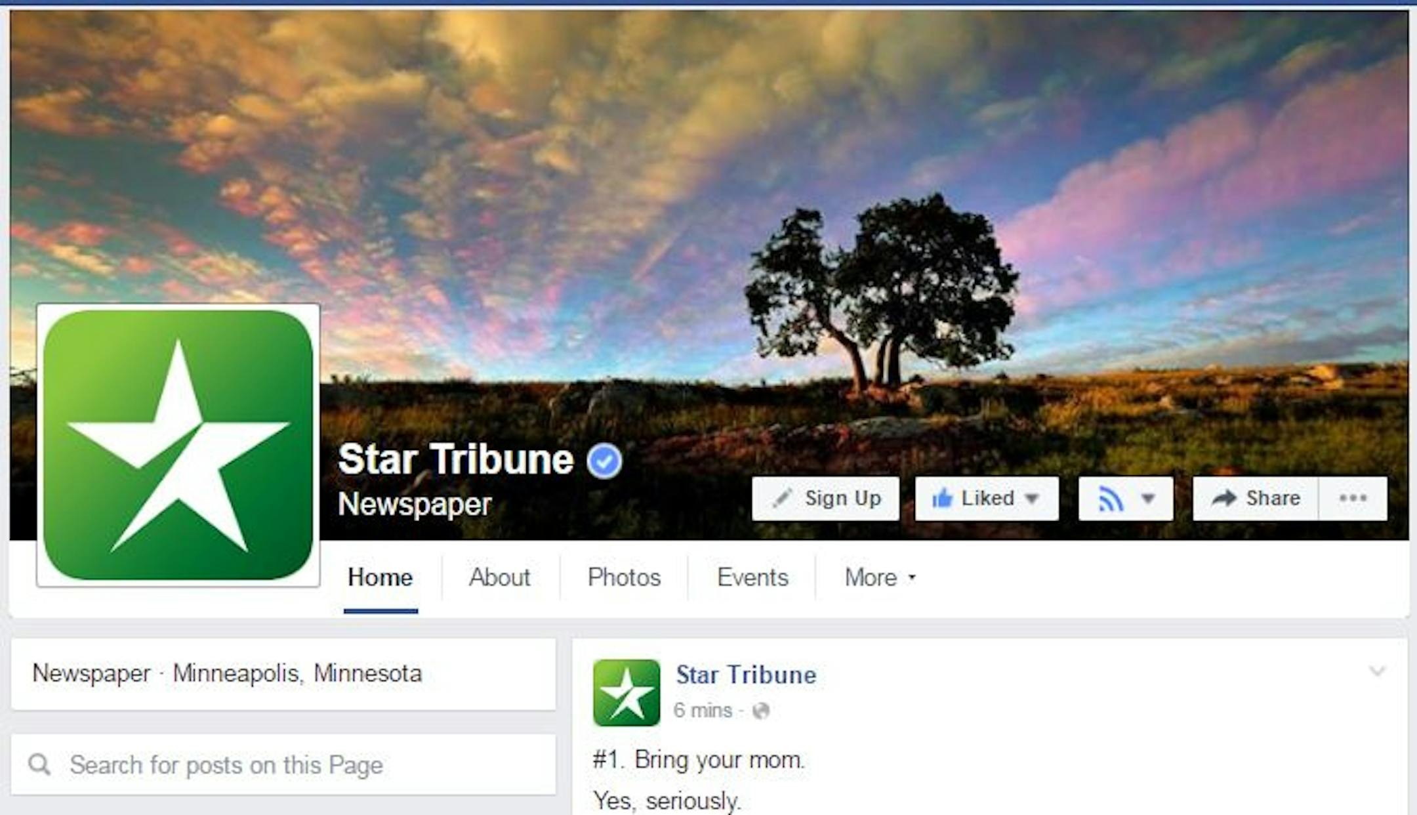Click the magnifier icon in page search

pyautogui.click(x=39, y=764)
